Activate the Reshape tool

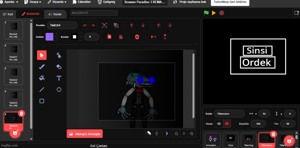59,55
